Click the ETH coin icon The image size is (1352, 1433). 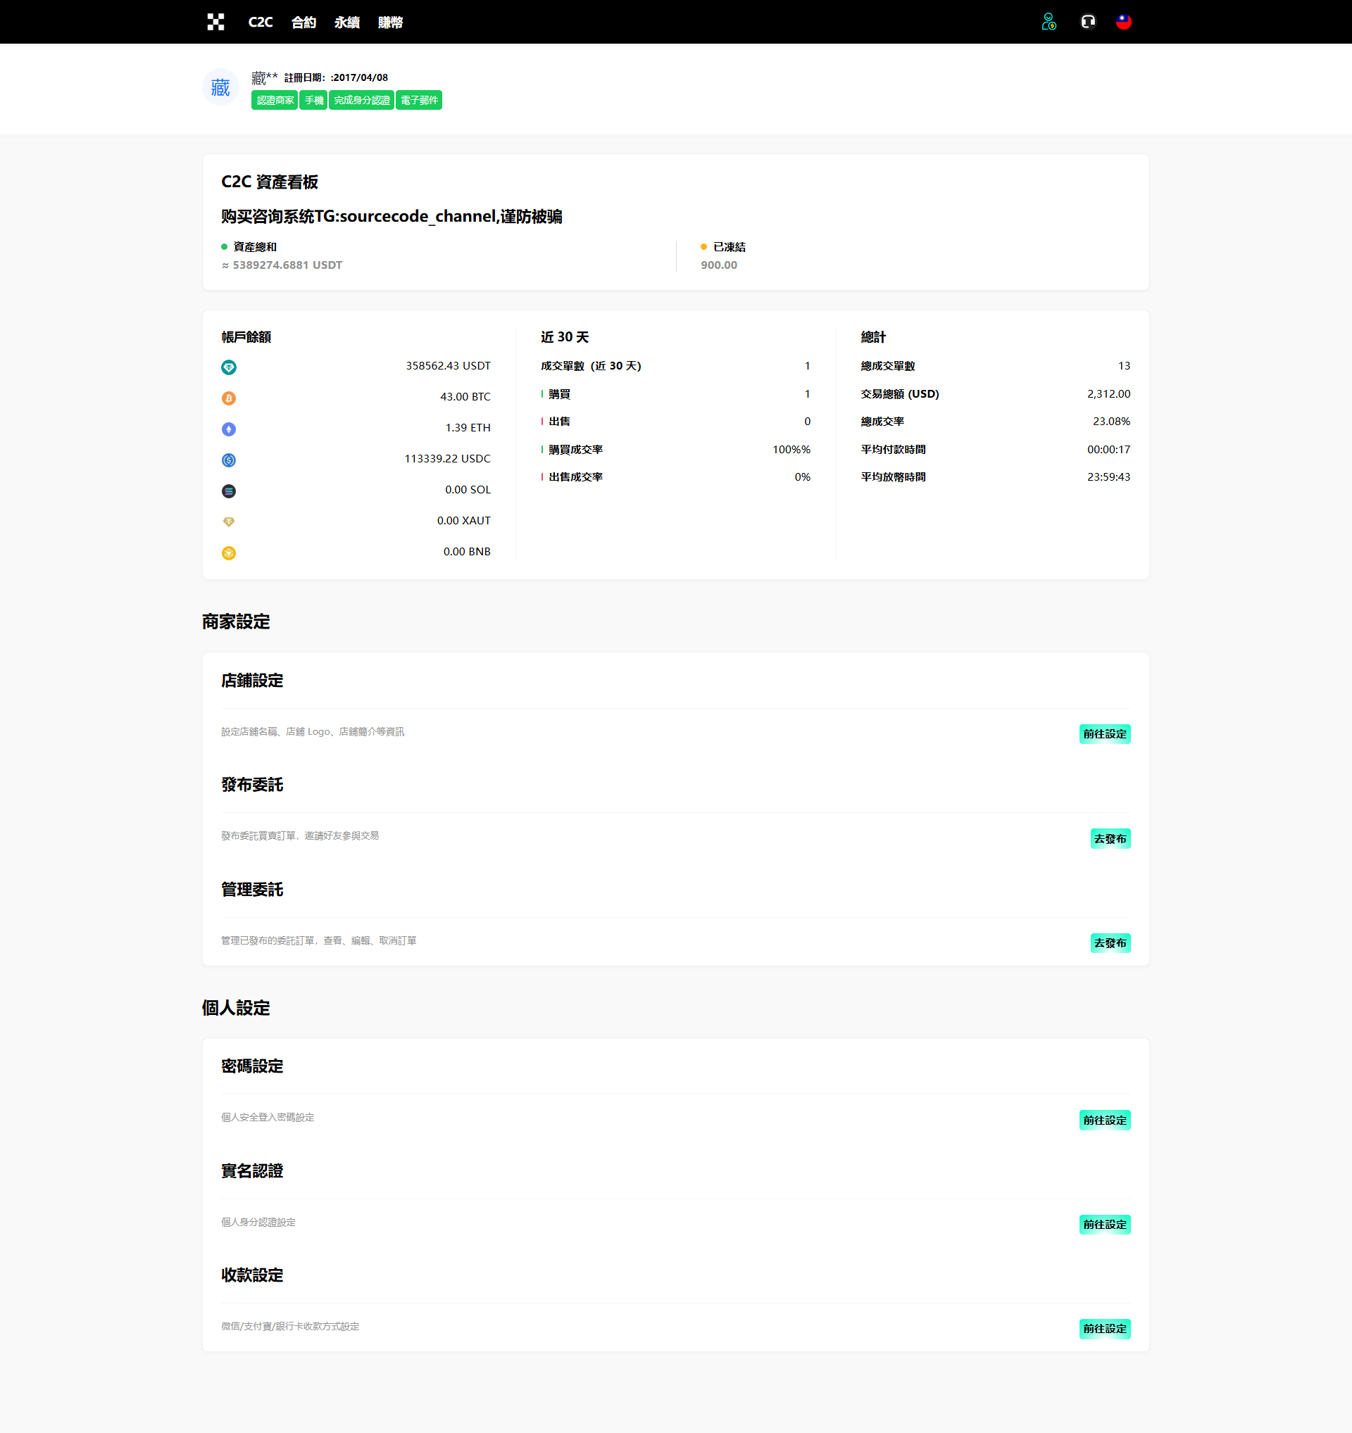229,429
